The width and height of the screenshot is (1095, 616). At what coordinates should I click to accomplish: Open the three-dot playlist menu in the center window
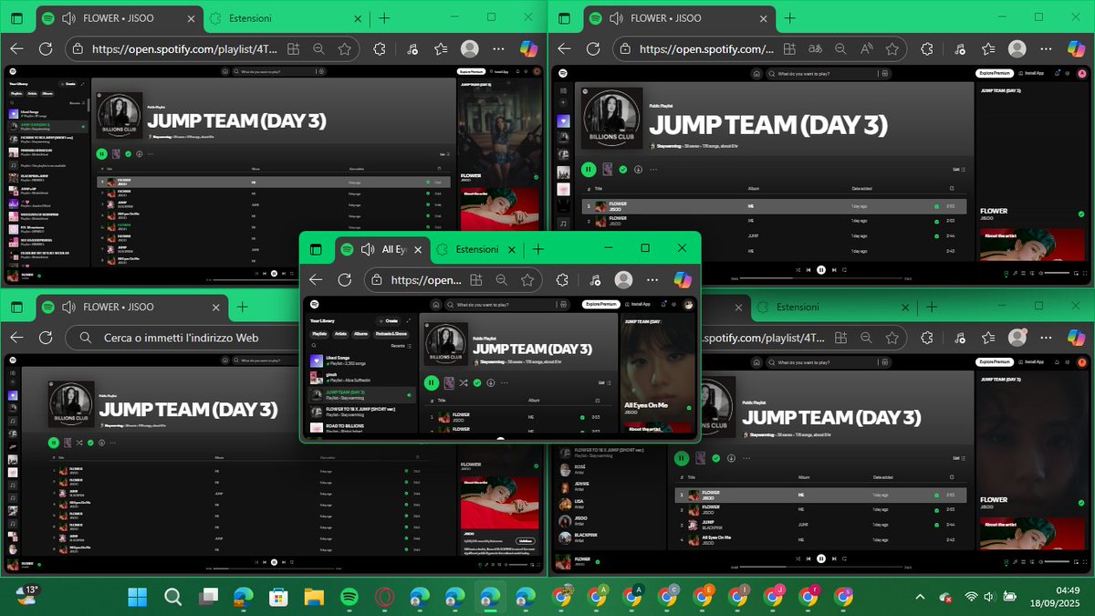[505, 382]
